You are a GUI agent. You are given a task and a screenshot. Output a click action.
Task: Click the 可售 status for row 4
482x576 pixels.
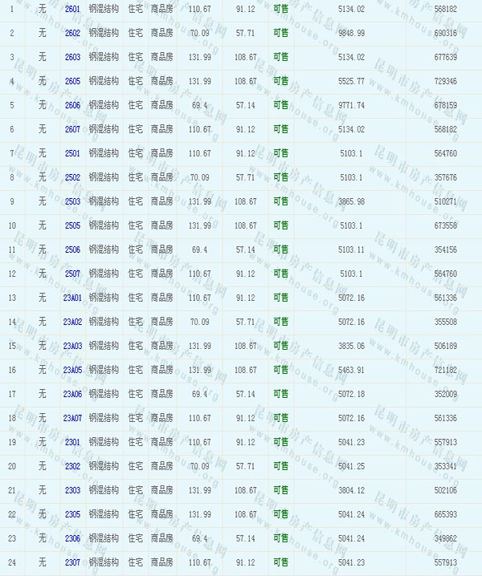(280, 81)
